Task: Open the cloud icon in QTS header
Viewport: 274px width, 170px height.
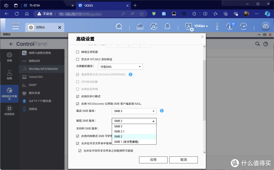Action: coord(266,26)
